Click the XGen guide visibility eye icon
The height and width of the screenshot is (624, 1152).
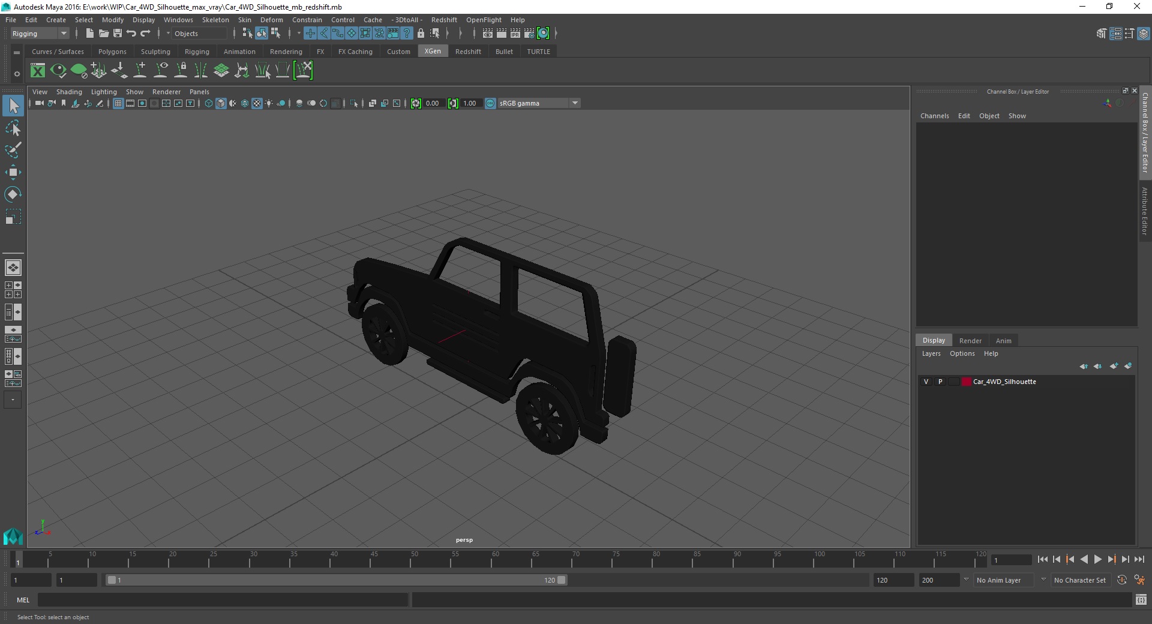pyautogui.click(x=160, y=71)
